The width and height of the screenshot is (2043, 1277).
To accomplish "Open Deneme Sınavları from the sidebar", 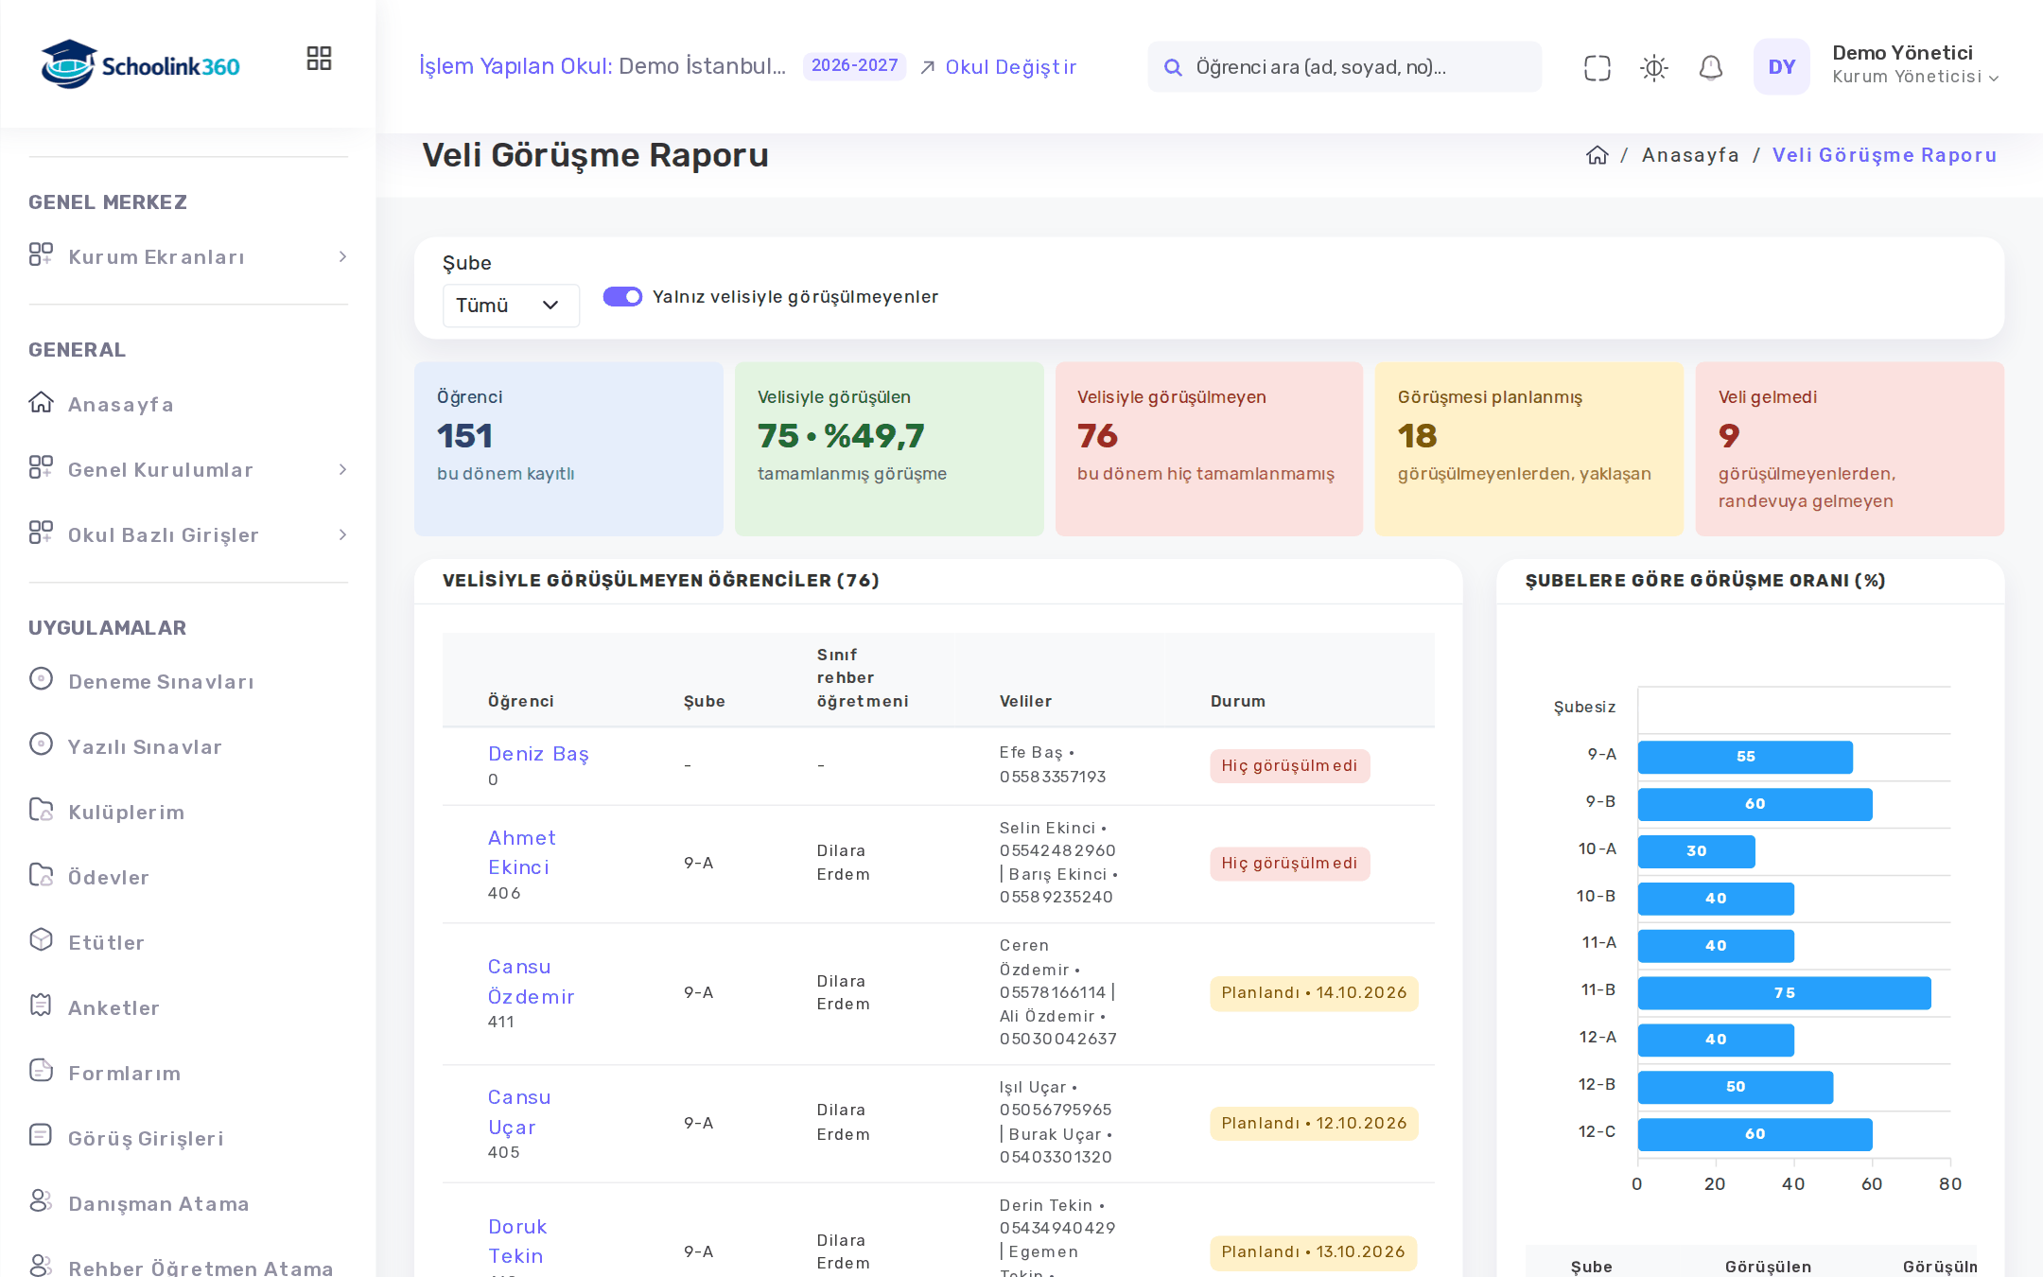I will click(x=161, y=682).
